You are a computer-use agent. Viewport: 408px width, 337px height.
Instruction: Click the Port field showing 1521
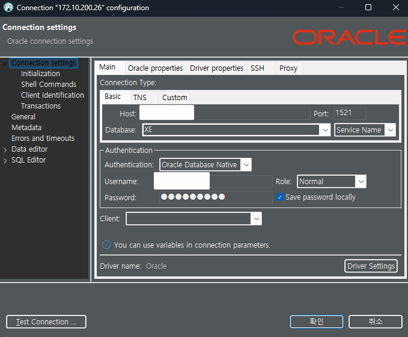[x=350, y=113]
